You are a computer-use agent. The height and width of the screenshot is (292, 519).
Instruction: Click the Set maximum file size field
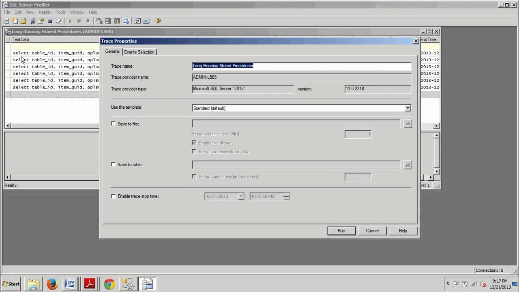tap(358, 134)
